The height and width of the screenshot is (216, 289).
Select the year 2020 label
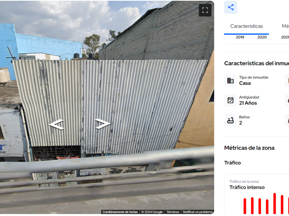coord(262,37)
